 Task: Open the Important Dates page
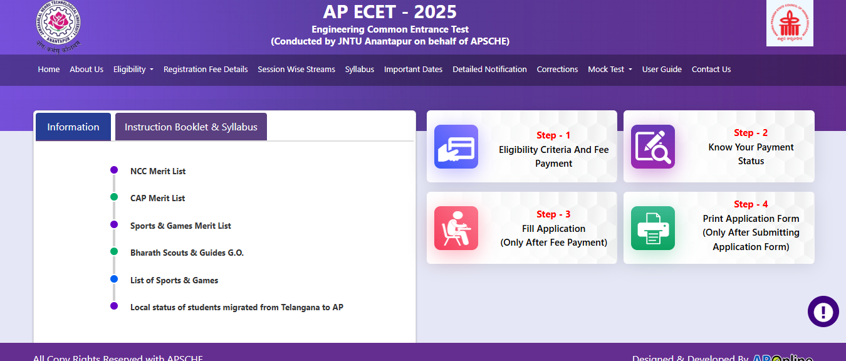pos(413,70)
